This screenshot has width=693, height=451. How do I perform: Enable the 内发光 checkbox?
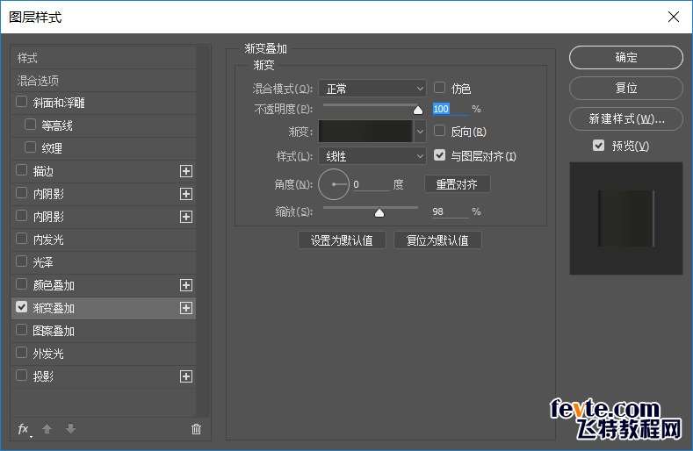click(21, 239)
